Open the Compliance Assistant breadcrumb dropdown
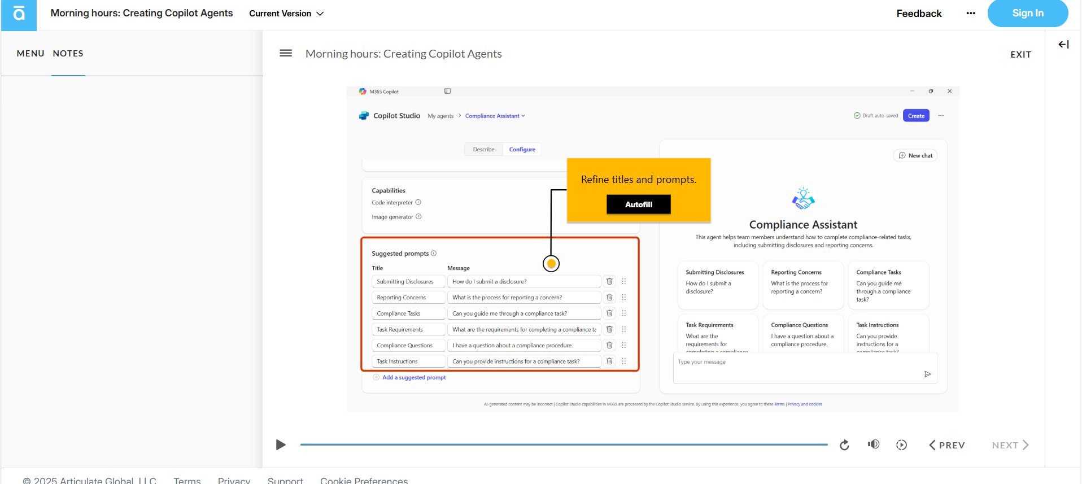The width and height of the screenshot is (1082, 484). point(495,116)
